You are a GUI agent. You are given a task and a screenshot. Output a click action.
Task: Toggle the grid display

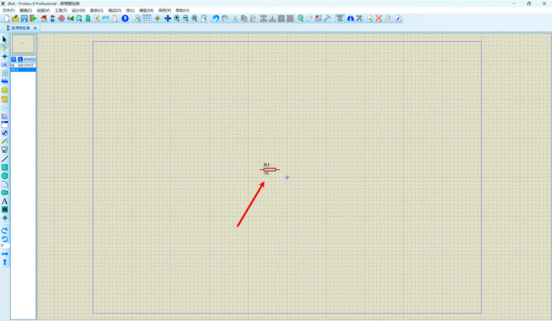pos(146,18)
